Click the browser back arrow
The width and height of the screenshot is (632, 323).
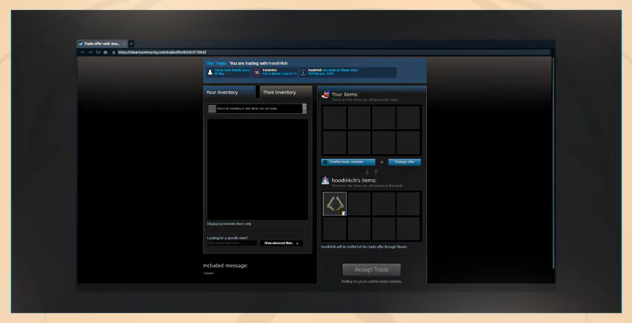83,52
